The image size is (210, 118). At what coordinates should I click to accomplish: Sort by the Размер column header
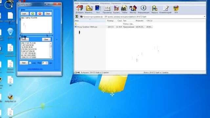110,21
